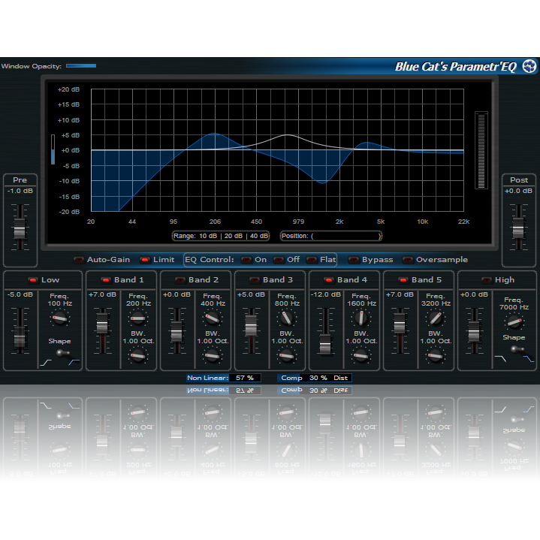Click the Band 3 BW knob

[287, 356]
